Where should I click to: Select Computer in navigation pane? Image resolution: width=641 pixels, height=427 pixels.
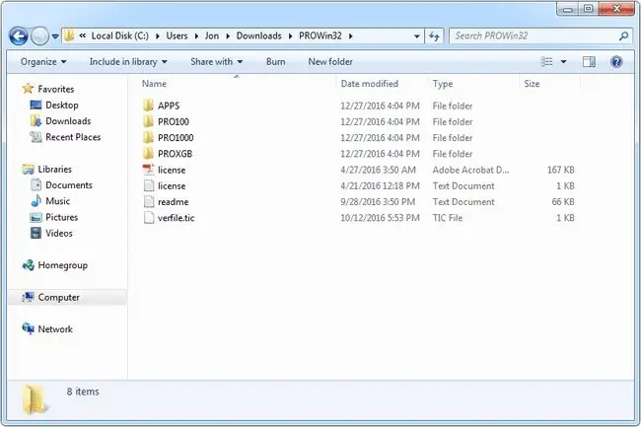click(x=58, y=297)
